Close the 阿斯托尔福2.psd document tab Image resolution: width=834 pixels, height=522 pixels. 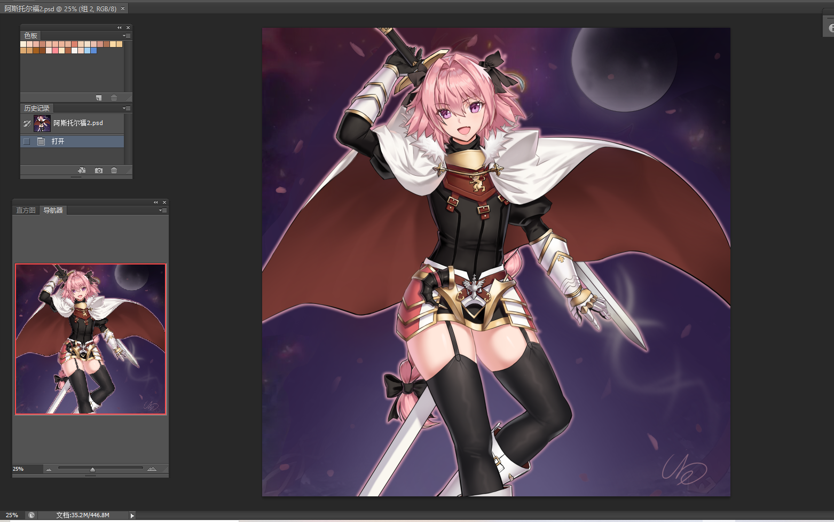click(123, 9)
